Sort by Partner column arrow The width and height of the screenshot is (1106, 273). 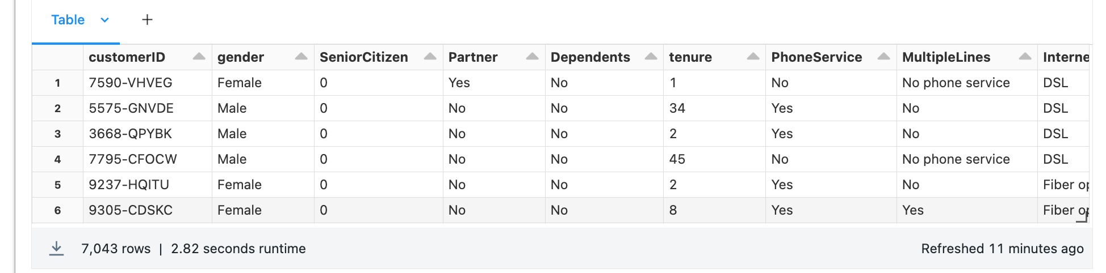point(532,57)
